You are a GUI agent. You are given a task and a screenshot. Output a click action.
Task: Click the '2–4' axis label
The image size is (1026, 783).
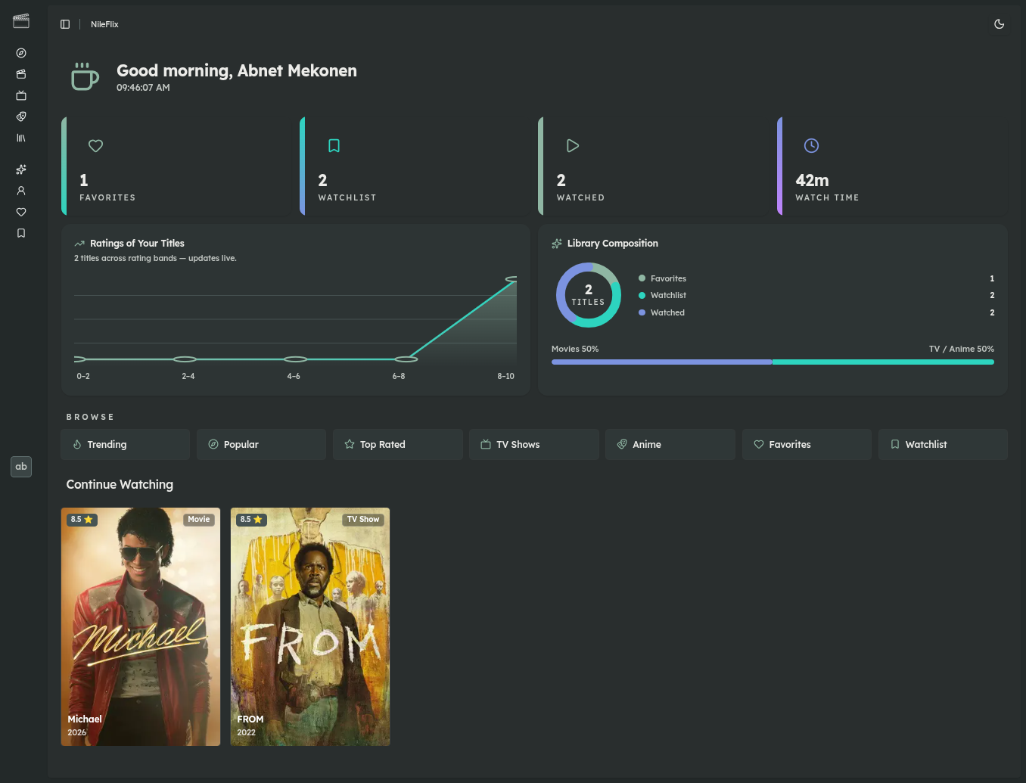point(188,376)
